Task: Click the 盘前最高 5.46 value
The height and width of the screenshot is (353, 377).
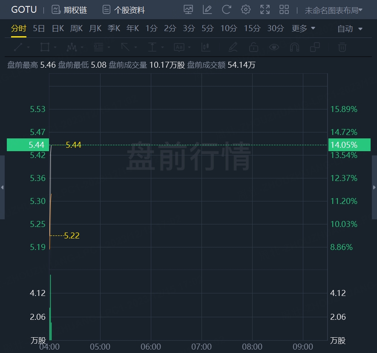Action: coord(48,65)
